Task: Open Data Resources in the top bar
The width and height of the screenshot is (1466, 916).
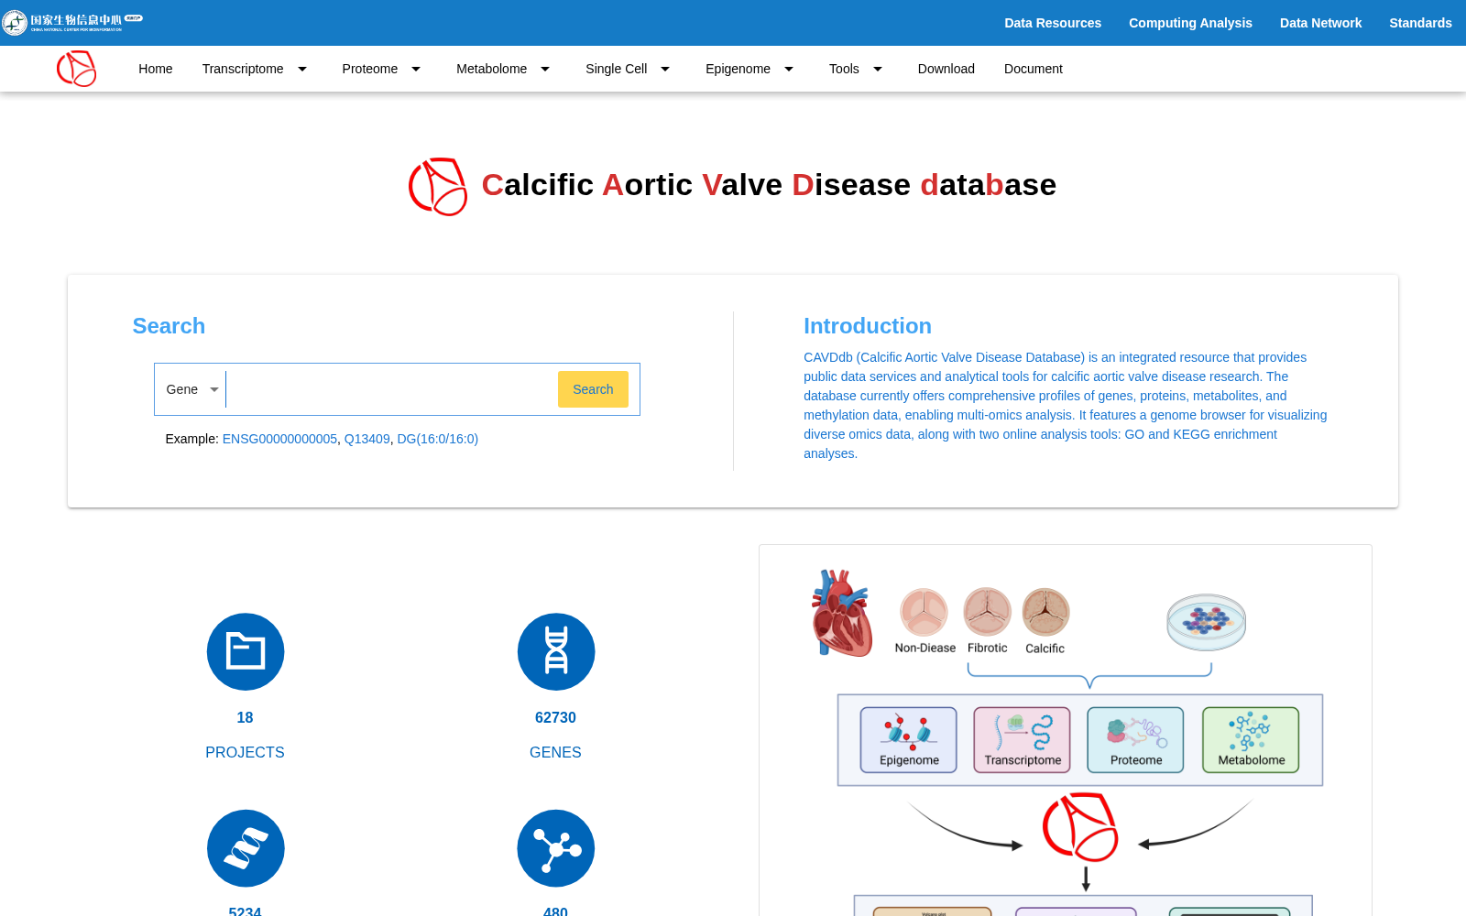Action: (1053, 23)
